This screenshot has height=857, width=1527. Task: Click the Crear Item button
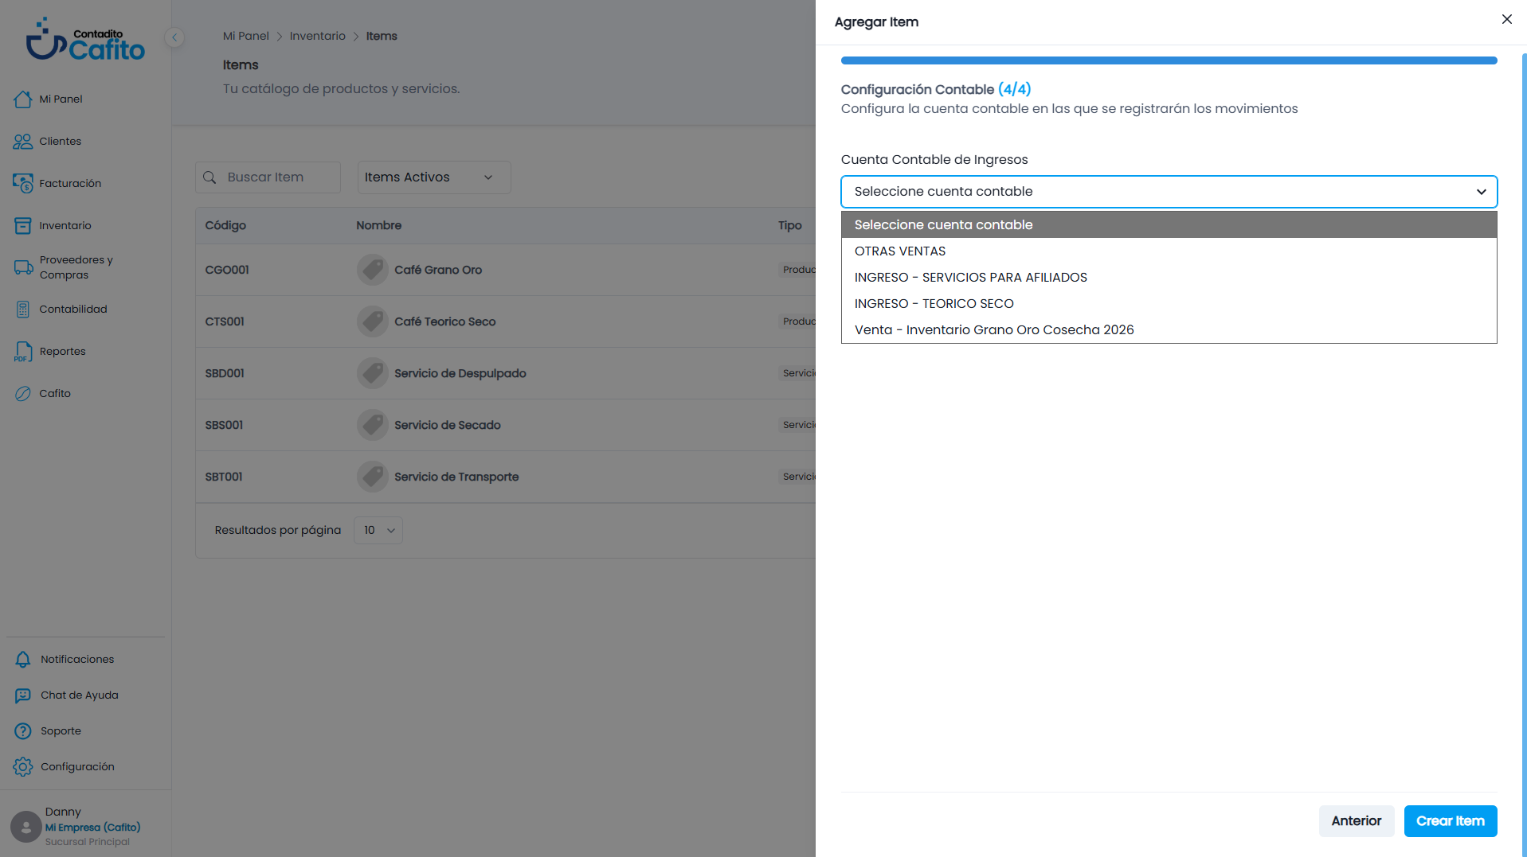pos(1450,821)
